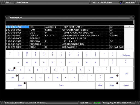Tap the Q key

[x=18, y=62]
